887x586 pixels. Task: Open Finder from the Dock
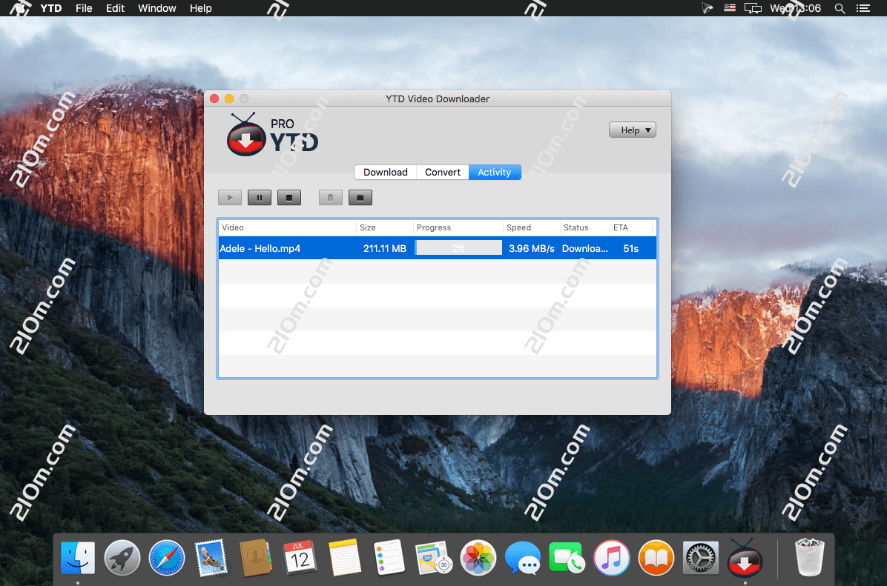pyautogui.click(x=77, y=558)
